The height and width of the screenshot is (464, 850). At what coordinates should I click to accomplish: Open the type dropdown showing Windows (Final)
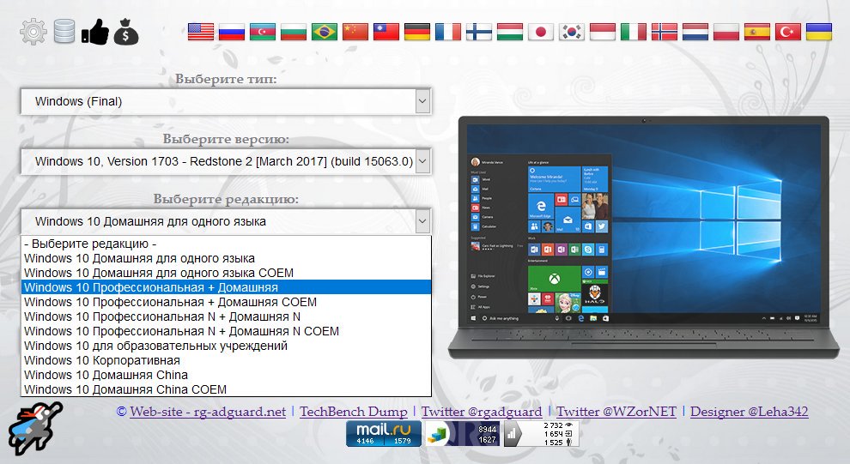tap(226, 101)
